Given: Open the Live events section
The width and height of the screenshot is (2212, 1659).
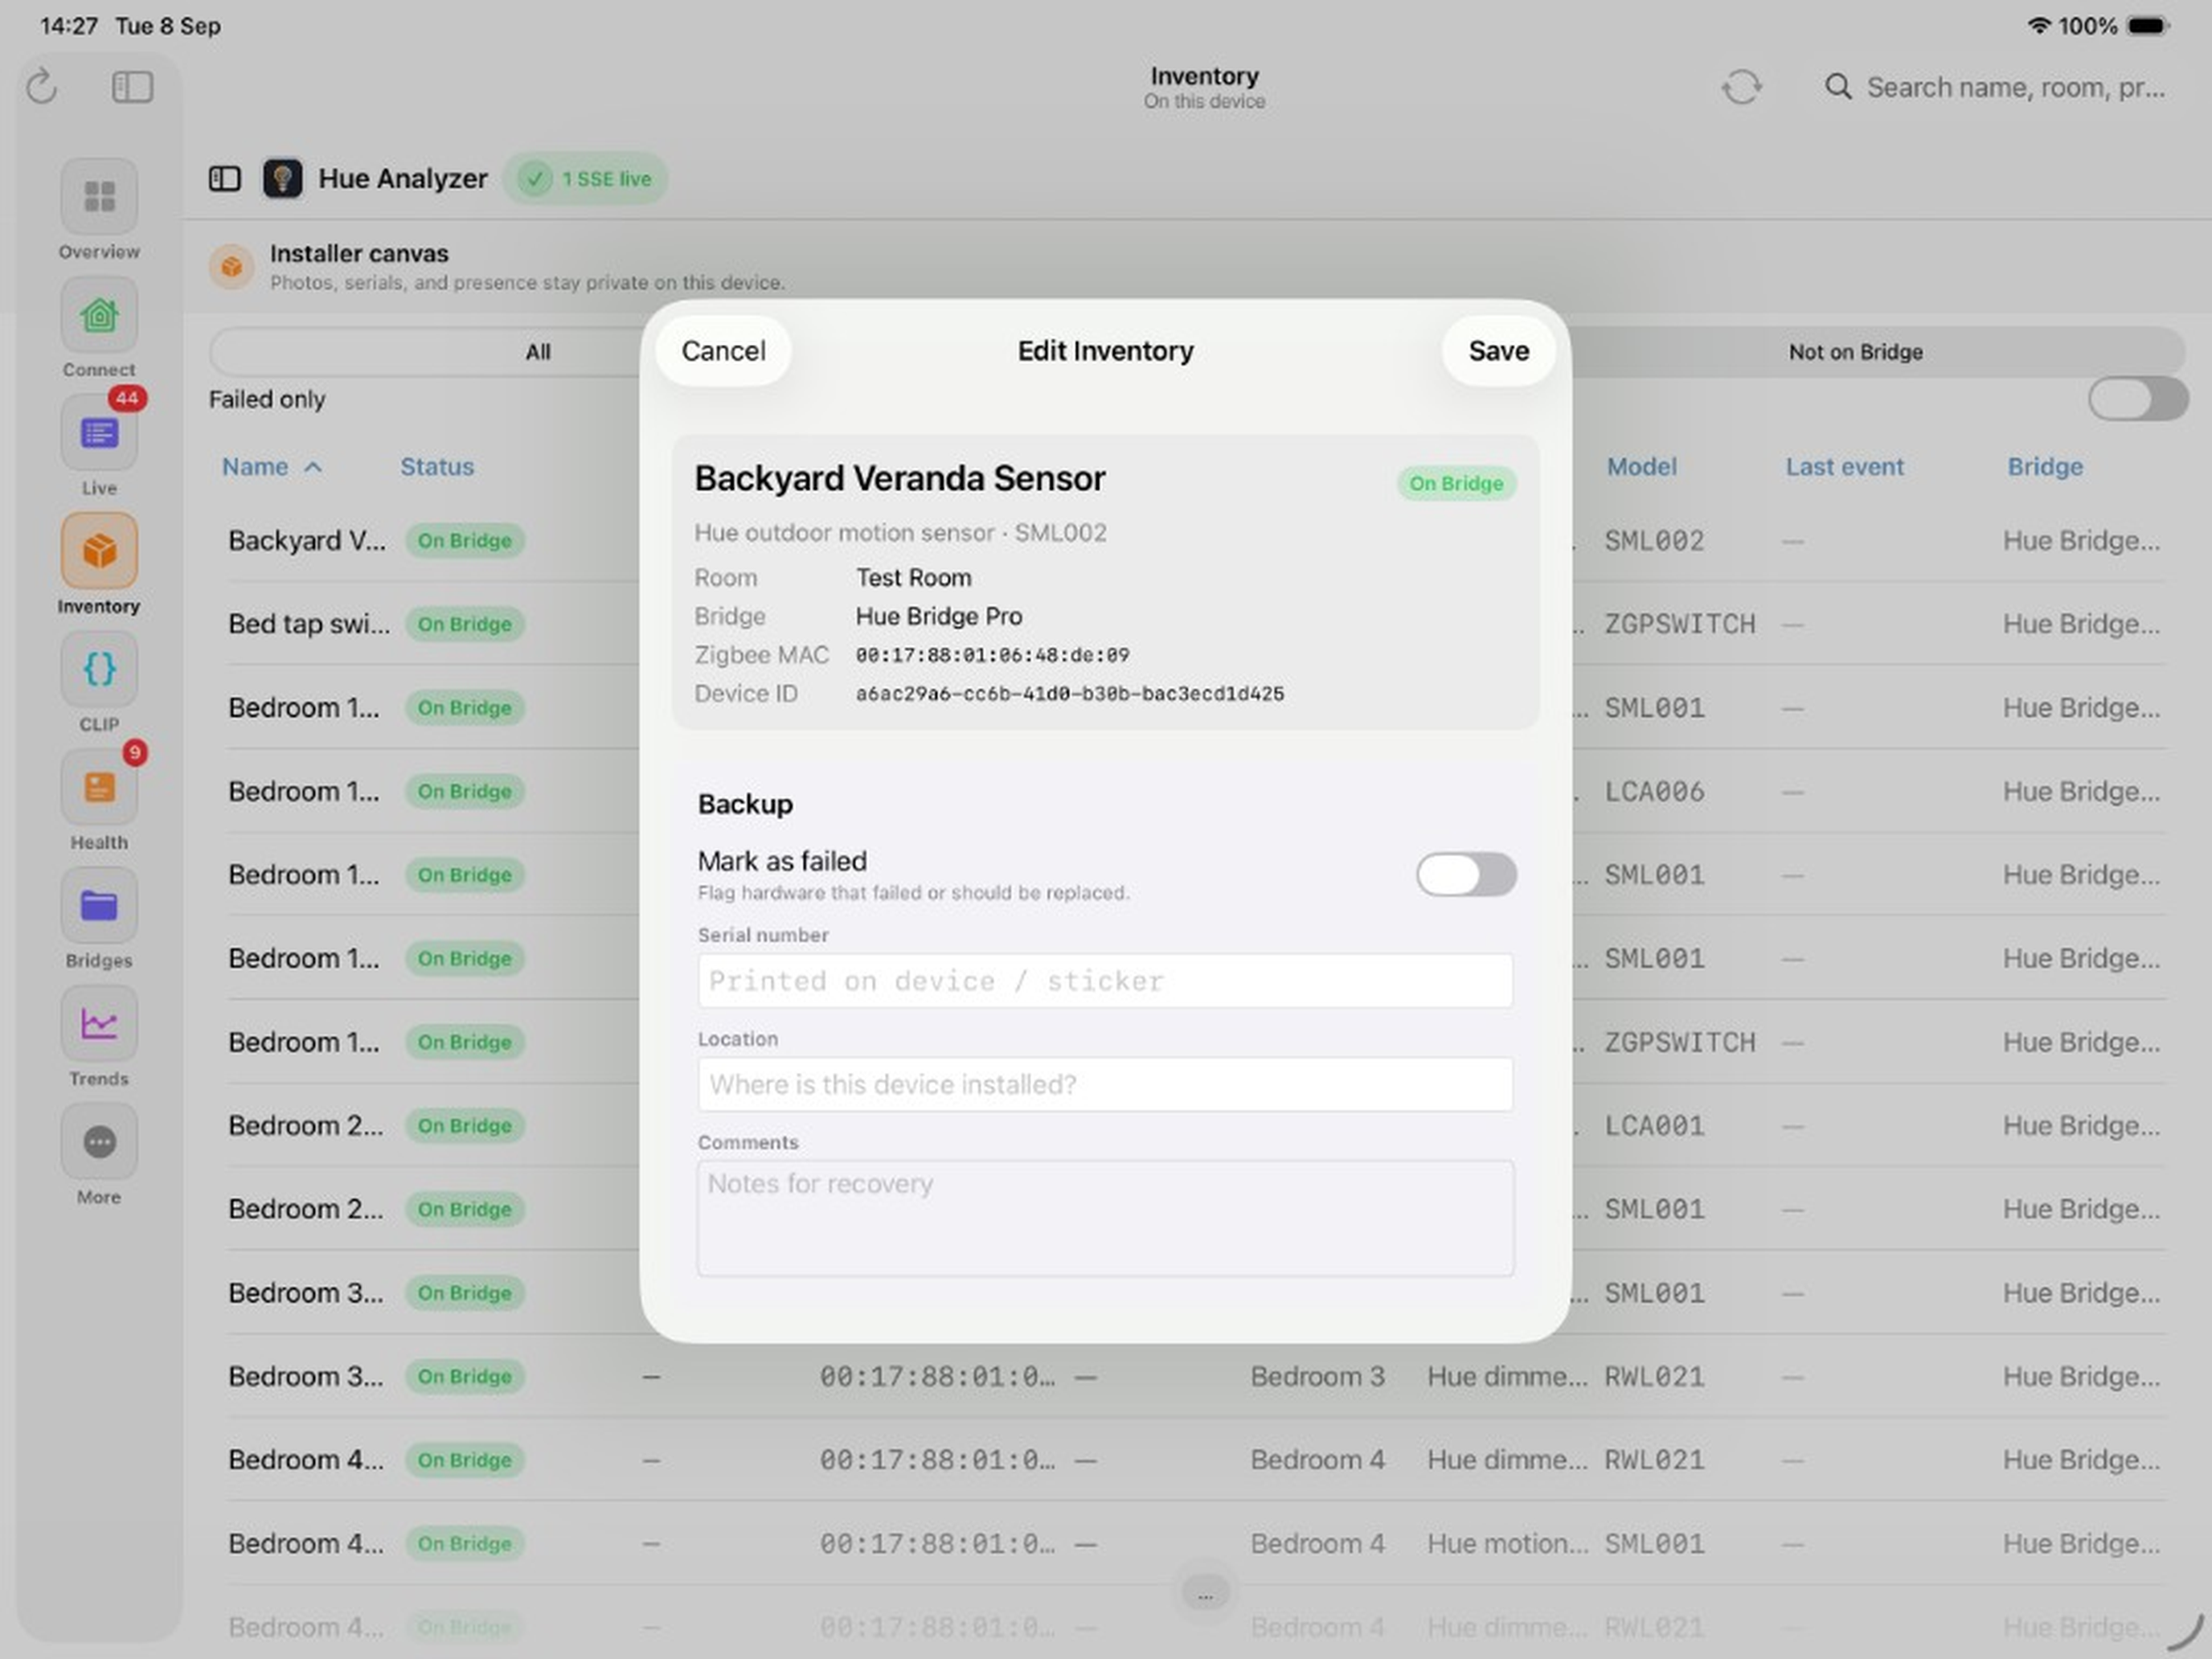Looking at the screenshot, I should [99, 433].
